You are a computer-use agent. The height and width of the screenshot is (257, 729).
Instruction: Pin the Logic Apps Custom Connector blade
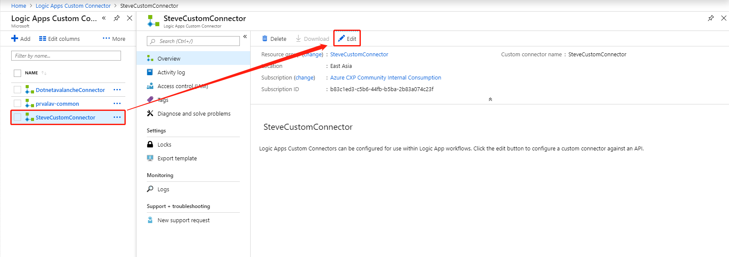tap(117, 18)
